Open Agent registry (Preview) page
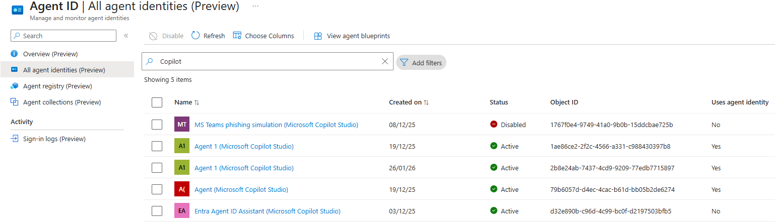The image size is (775, 223). point(57,86)
